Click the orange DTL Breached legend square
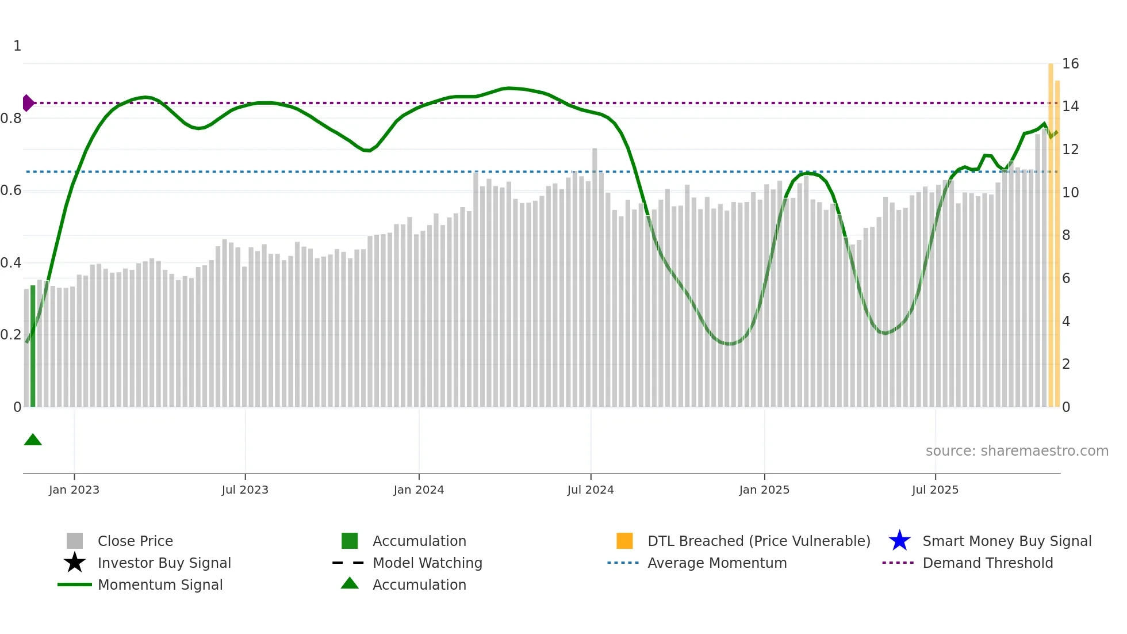 (624, 541)
